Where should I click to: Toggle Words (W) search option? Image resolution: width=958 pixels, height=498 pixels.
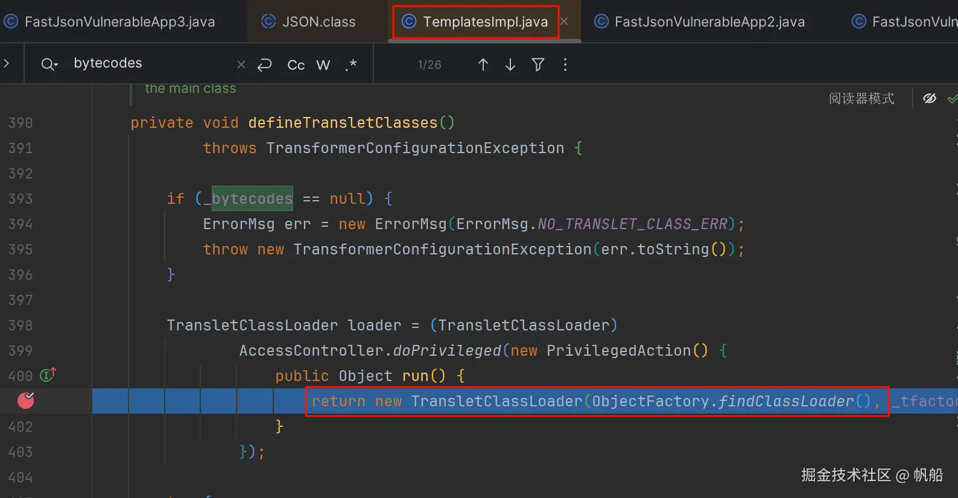323,65
